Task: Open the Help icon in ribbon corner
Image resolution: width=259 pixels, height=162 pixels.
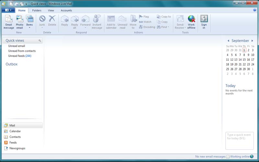Action: pos(254,10)
